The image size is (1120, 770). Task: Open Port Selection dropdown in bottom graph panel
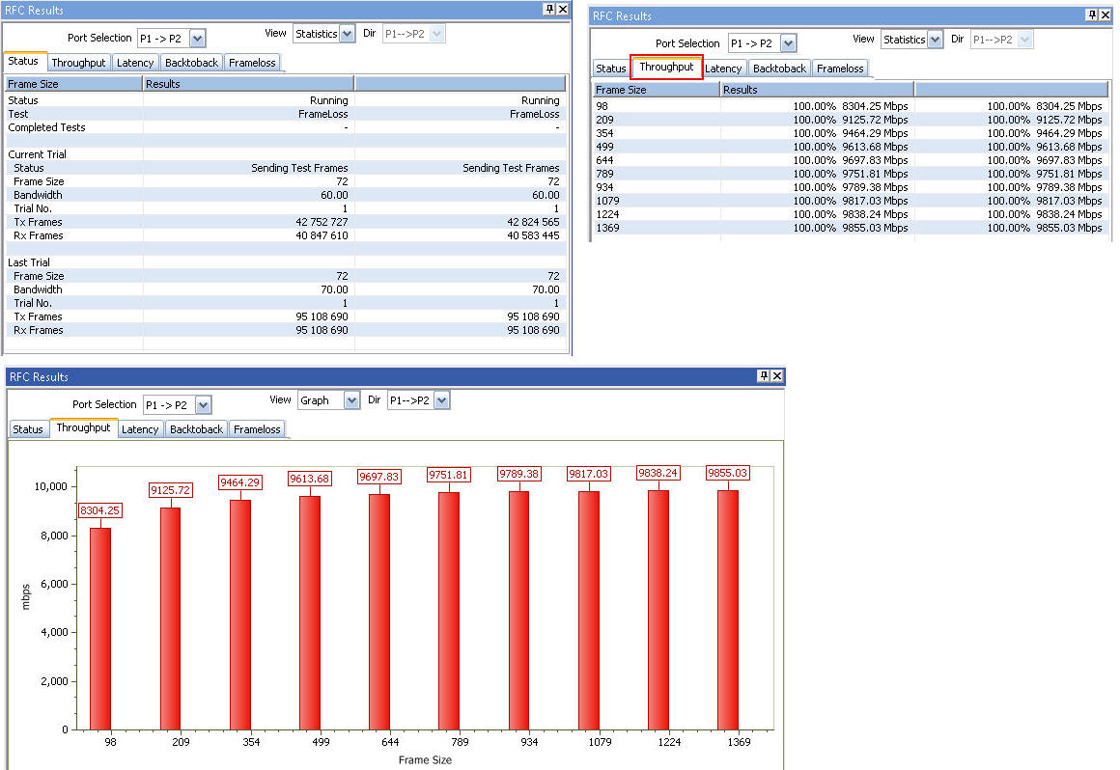204,405
